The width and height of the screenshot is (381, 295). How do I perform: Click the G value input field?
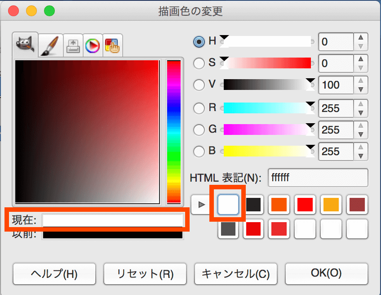pos(336,130)
